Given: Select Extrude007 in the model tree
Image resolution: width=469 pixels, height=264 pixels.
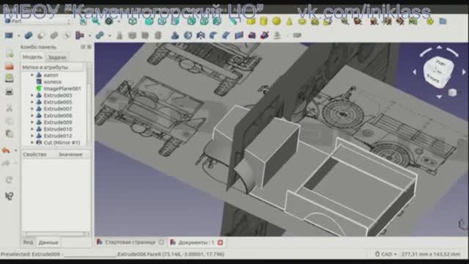Looking at the screenshot, I should point(58,109).
